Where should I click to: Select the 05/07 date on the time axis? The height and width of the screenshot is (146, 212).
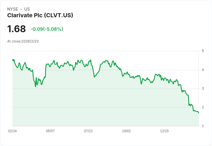tap(50, 131)
